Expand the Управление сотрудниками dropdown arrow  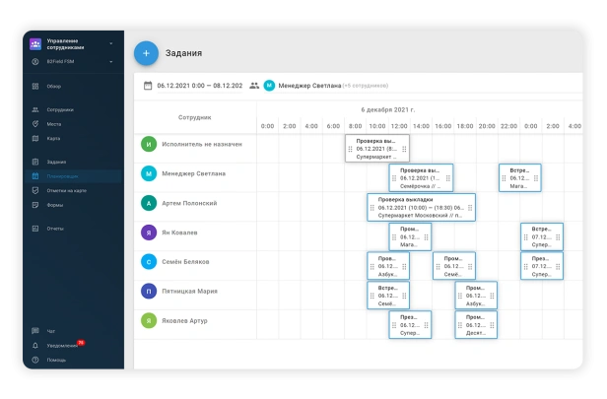pyautogui.click(x=111, y=43)
